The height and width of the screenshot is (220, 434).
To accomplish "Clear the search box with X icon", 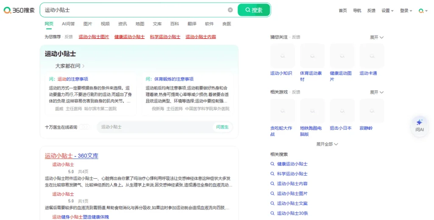I will coord(230,10).
